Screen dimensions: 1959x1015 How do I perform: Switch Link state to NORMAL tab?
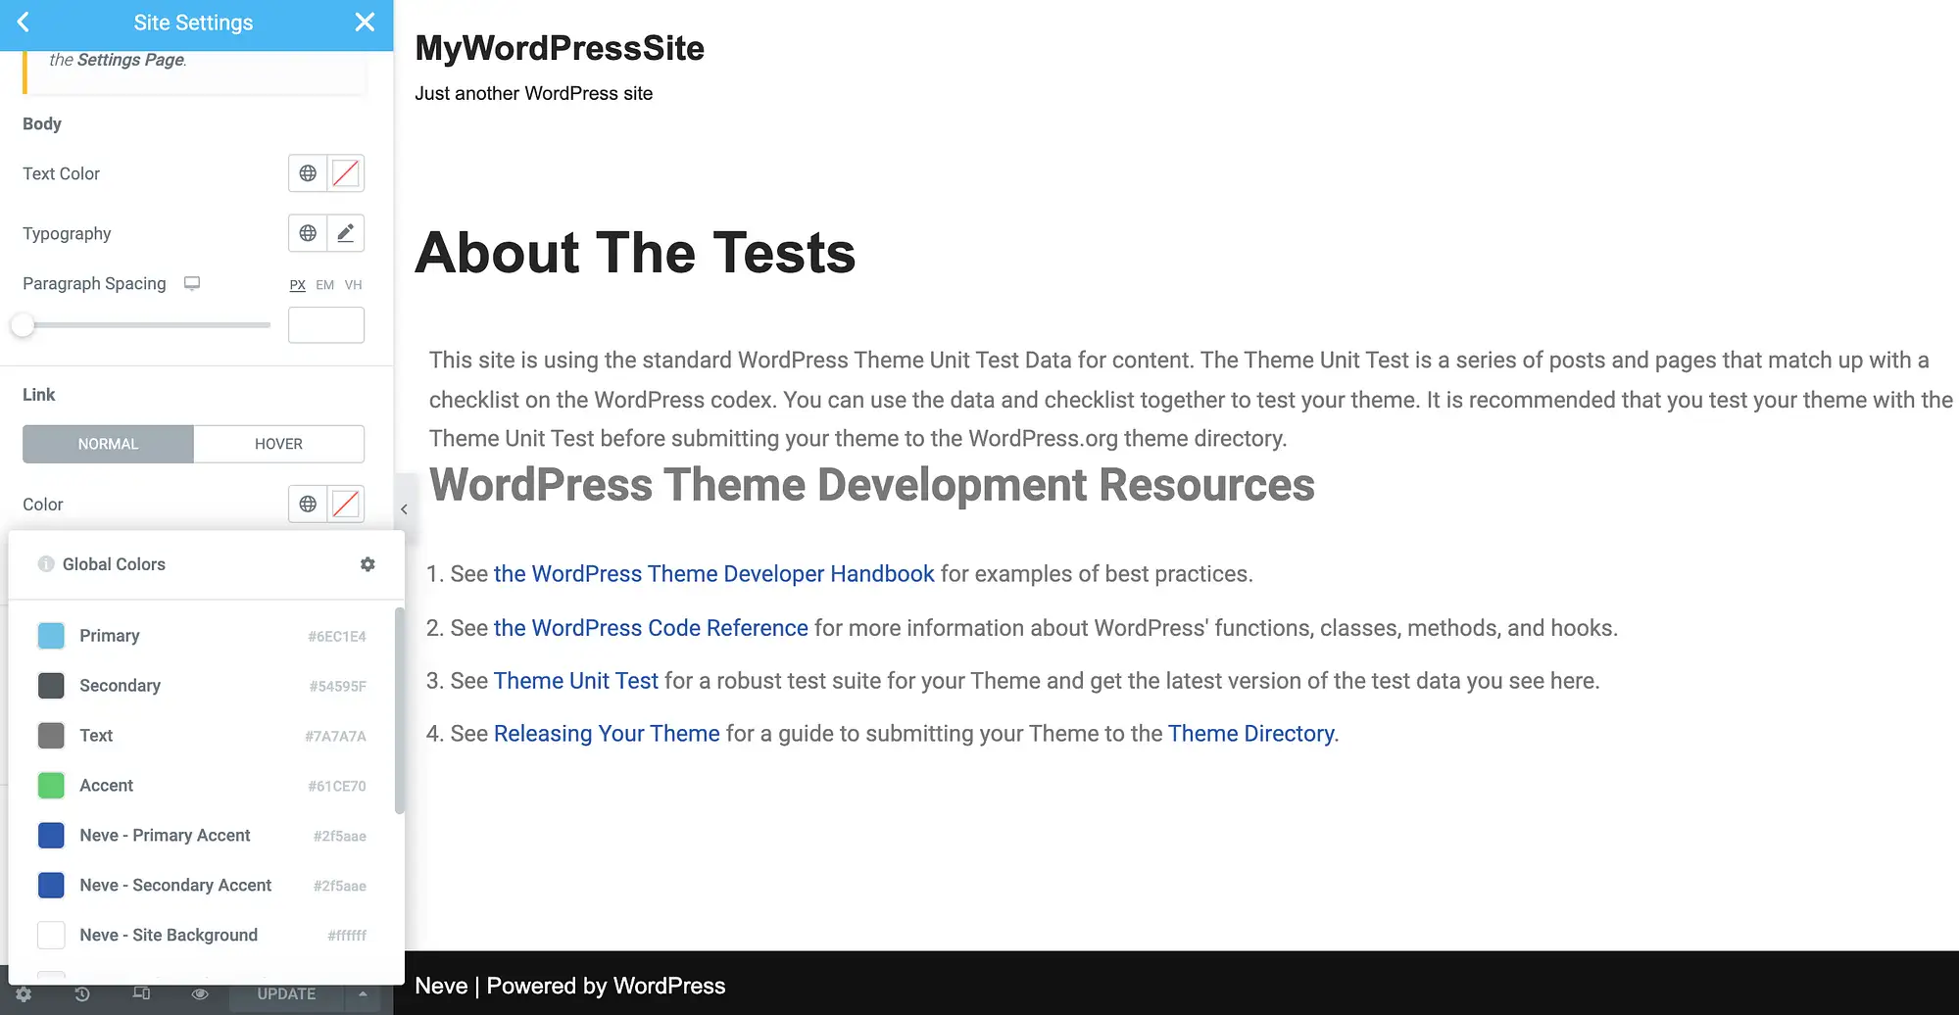[x=108, y=444]
